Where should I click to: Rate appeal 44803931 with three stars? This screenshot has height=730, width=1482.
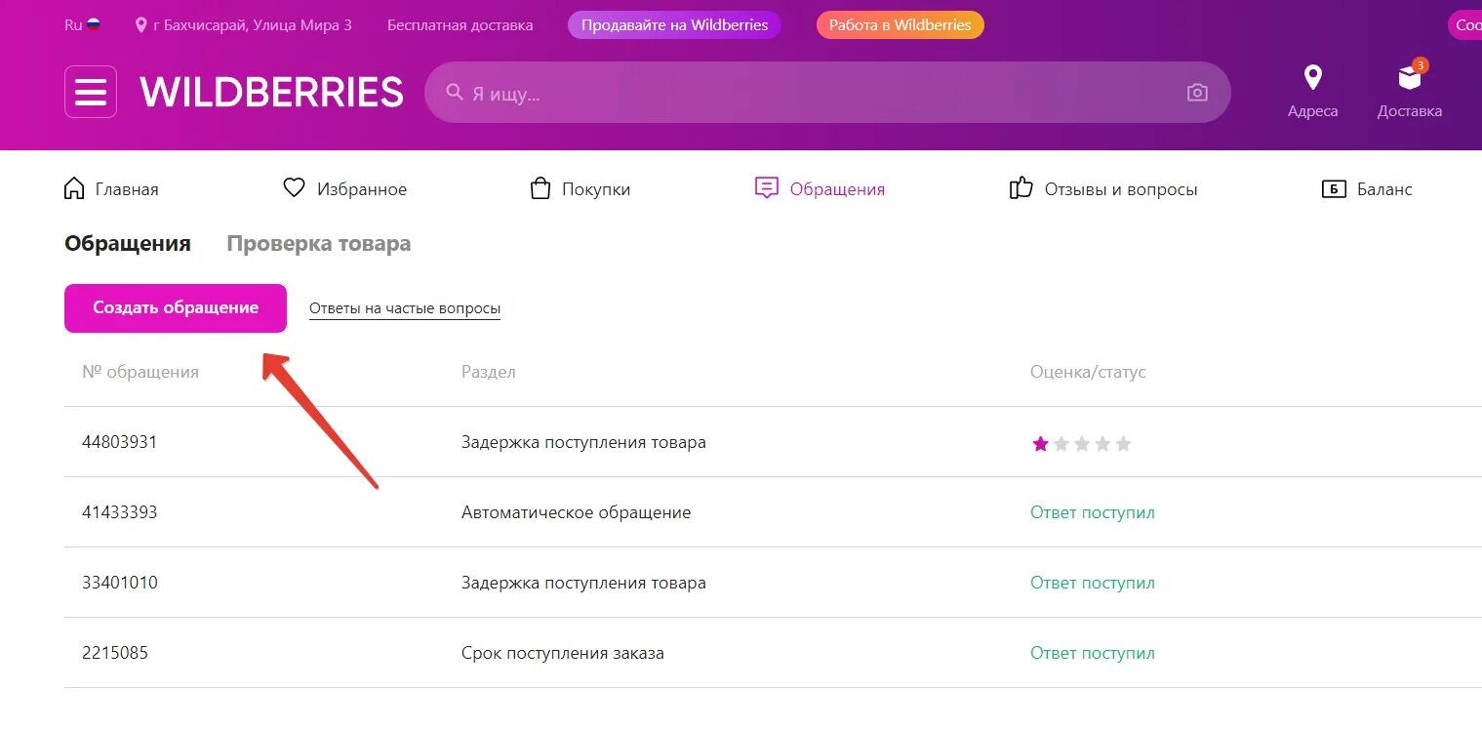[1082, 444]
